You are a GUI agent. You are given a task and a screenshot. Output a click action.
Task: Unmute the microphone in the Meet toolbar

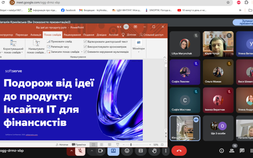pos(80,151)
